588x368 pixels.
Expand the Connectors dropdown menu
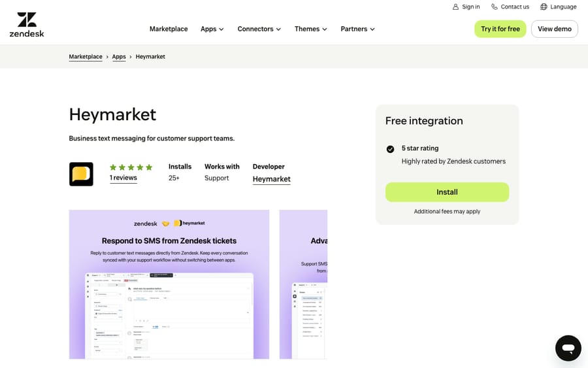tap(259, 29)
